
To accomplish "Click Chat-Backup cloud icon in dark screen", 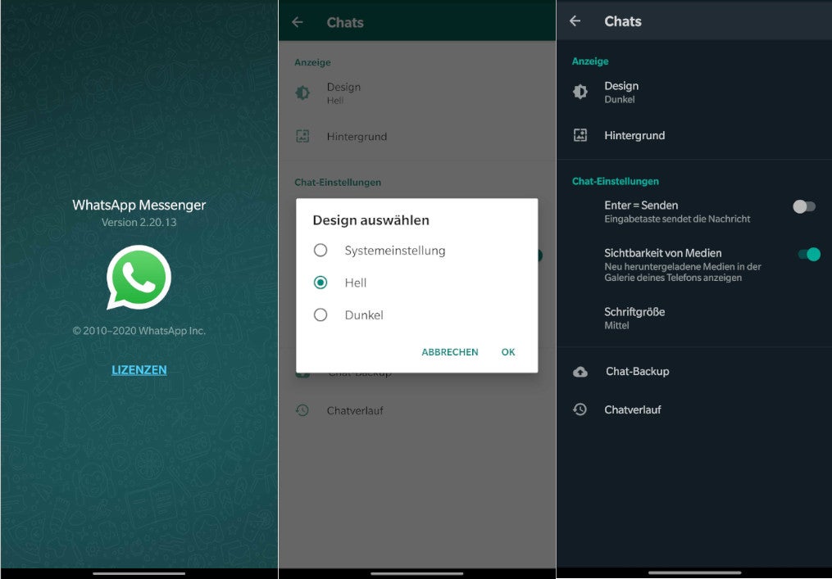I will [x=580, y=372].
